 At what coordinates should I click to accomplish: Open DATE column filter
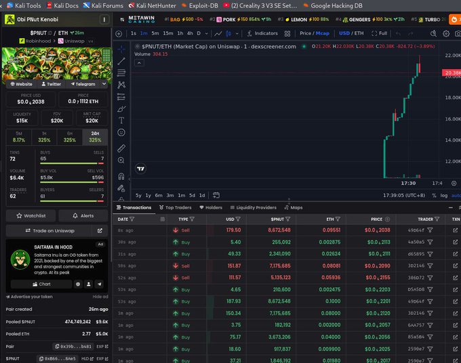(x=132, y=219)
